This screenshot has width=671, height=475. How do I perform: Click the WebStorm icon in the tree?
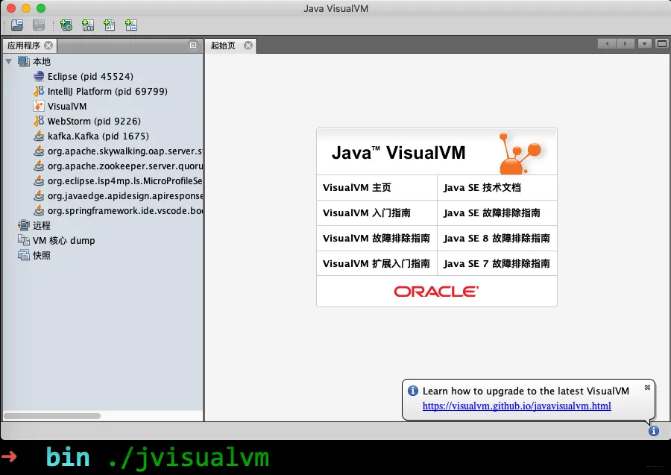pyautogui.click(x=39, y=121)
